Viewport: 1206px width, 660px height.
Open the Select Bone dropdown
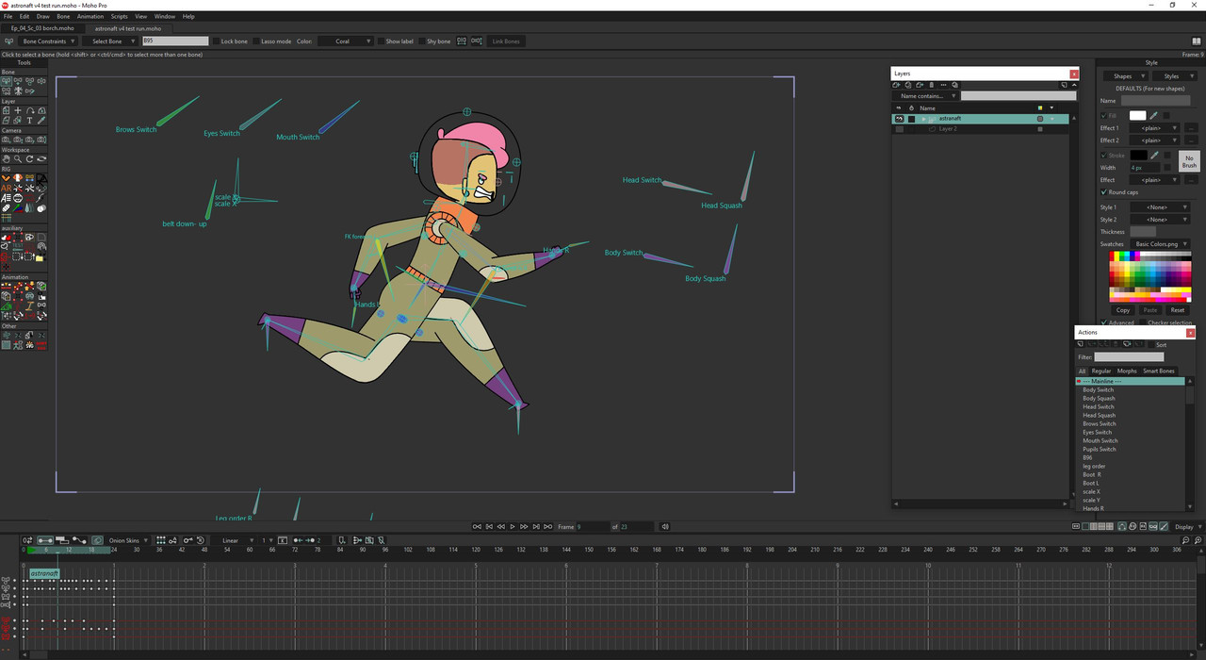pyautogui.click(x=111, y=41)
